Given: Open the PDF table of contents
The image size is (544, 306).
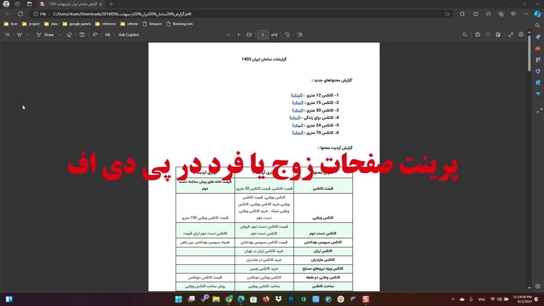Looking at the screenshot, I should pyautogui.click(x=7, y=35).
